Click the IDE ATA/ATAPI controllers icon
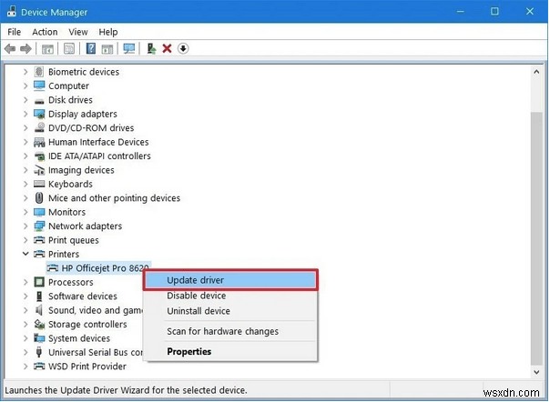Screen dimensions: 550x402 (39, 156)
